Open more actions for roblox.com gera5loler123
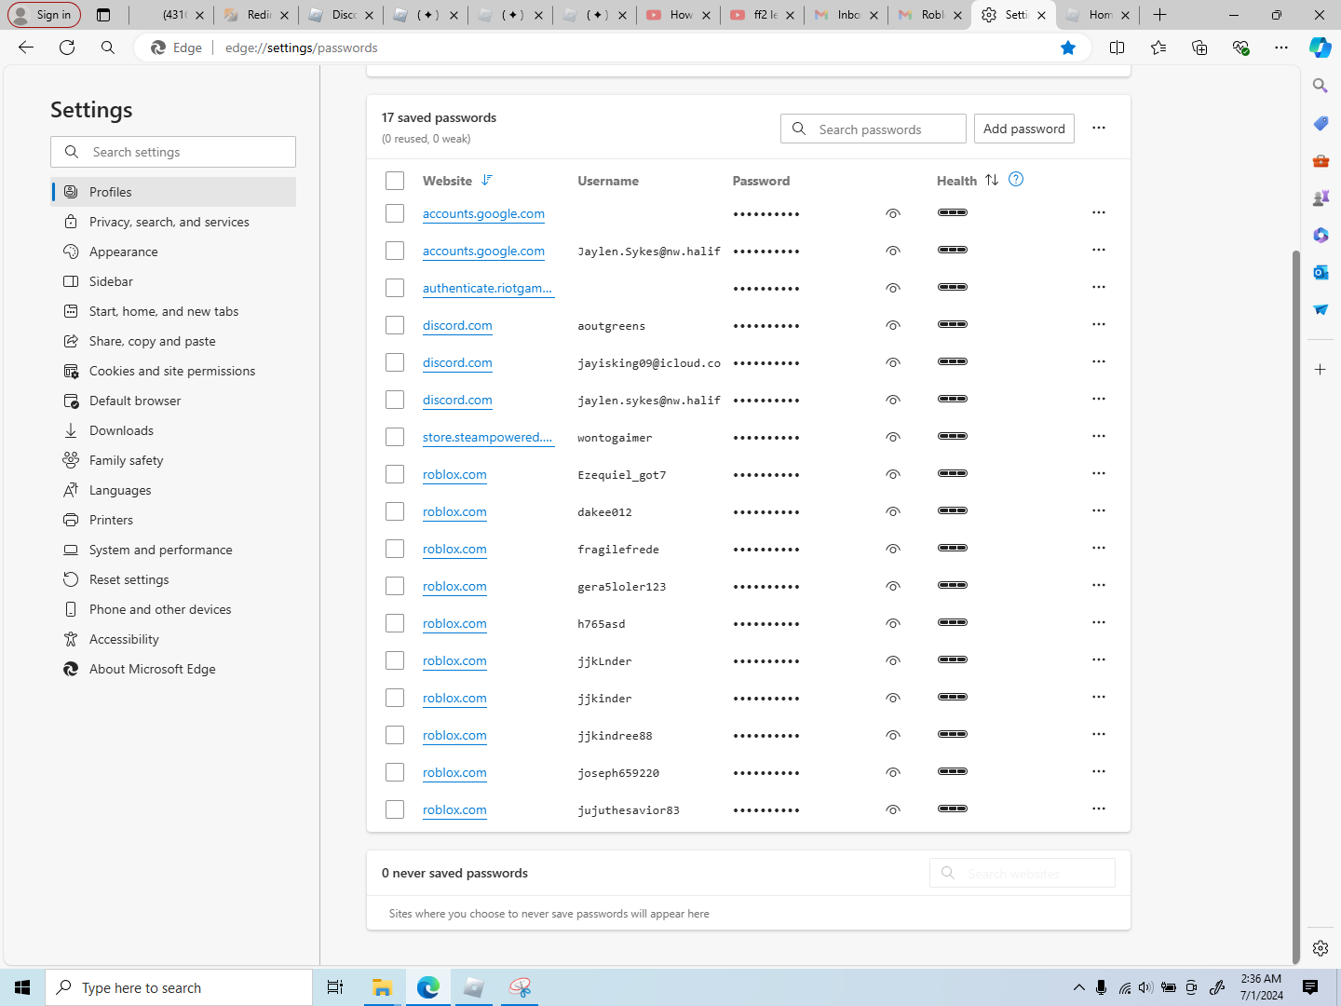Screen dimensions: 1341x1006 (1099, 585)
